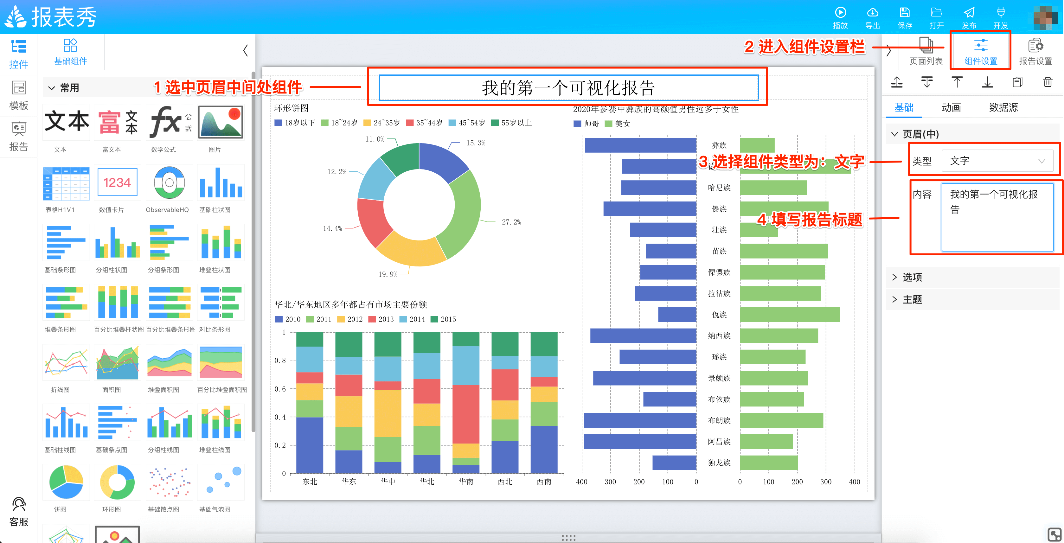Viewport: 1064px width, 543px height.
Task: Click the 内容 text input field
Action: pos(997,217)
